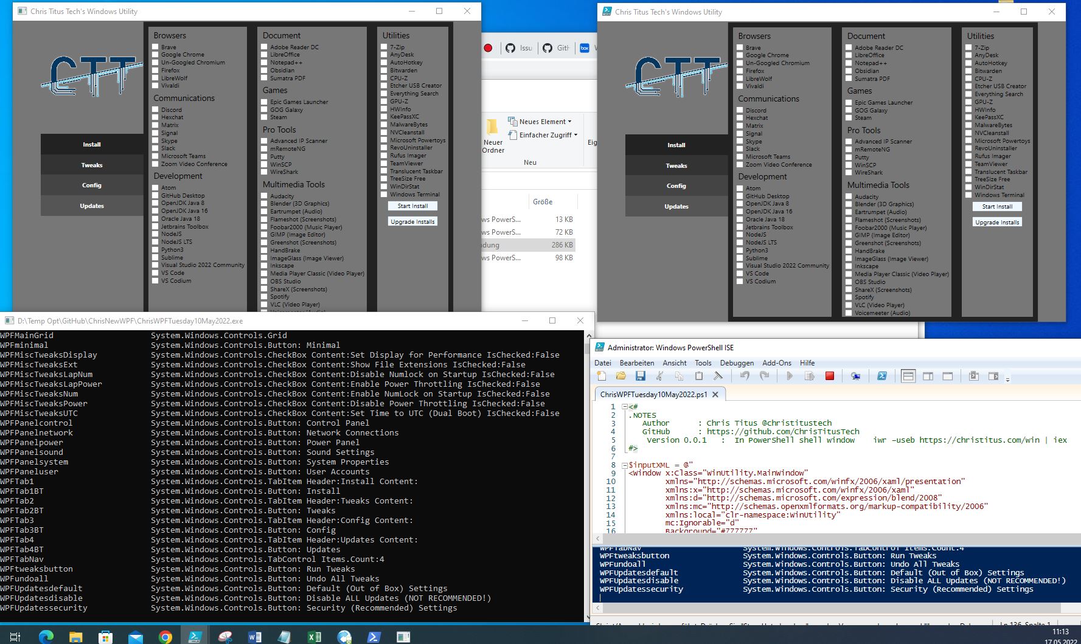Click Start Install in the left CTT window
1081x644 pixels.
tap(412, 206)
